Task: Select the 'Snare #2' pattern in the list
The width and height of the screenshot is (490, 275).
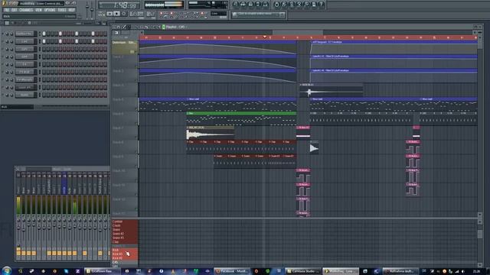Action: click(x=125, y=234)
